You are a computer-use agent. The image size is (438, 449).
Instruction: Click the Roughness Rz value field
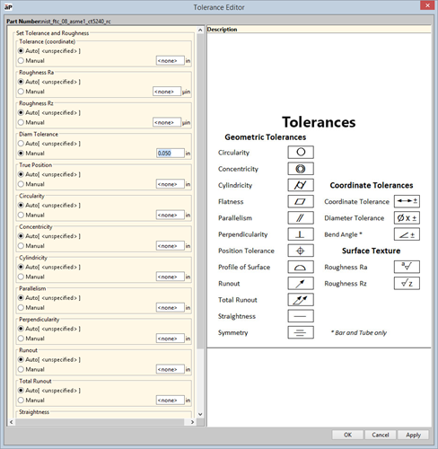point(167,122)
